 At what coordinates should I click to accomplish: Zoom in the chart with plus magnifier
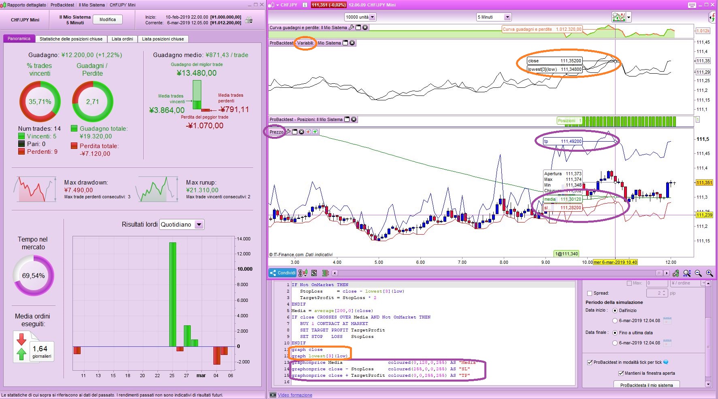point(709,273)
